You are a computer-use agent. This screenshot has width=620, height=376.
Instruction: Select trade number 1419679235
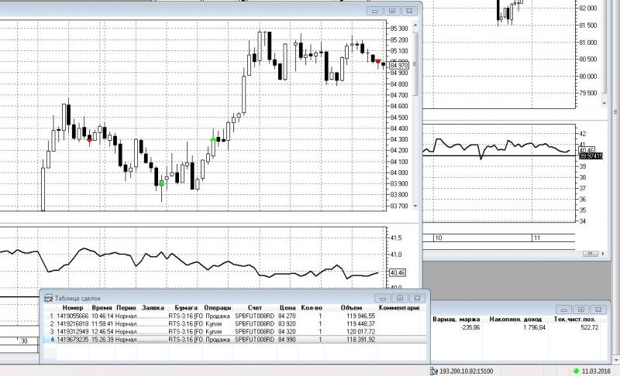click(72, 340)
